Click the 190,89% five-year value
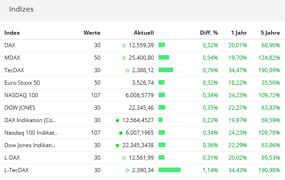The height and width of the screenshot is (180, 285). (x=269, y=70)
